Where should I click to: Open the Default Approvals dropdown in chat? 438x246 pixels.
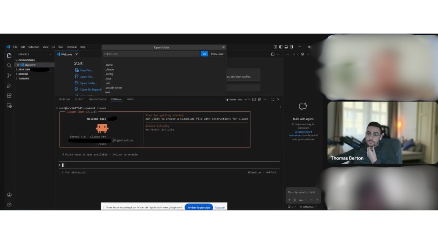(308, 207)
